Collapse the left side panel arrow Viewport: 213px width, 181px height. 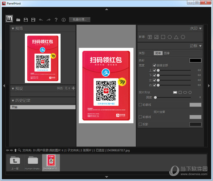pyautogui.click(x=4, y=86)
